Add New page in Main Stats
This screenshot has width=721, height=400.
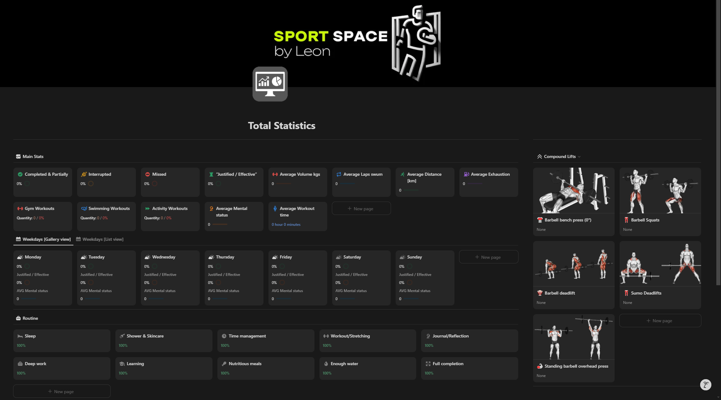click(361, 208)
